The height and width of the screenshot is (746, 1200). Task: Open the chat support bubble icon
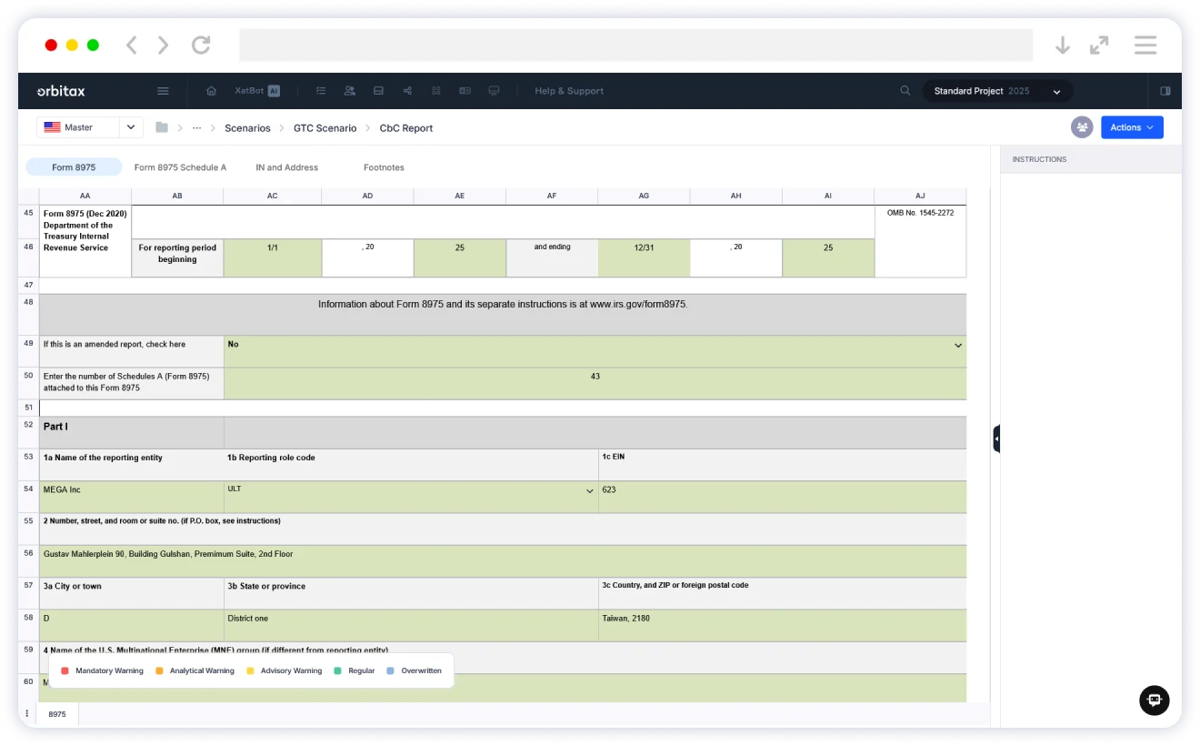[1154, 700]
